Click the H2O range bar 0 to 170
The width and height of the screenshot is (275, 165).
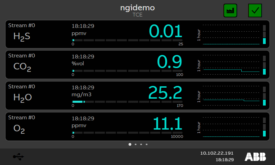pyautogui.click(x=127, y=102)
